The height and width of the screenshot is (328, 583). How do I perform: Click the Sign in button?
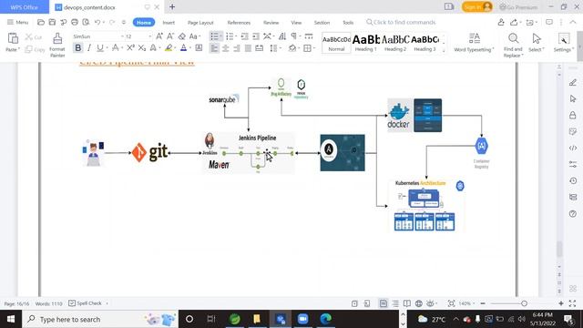pos(477,6)
